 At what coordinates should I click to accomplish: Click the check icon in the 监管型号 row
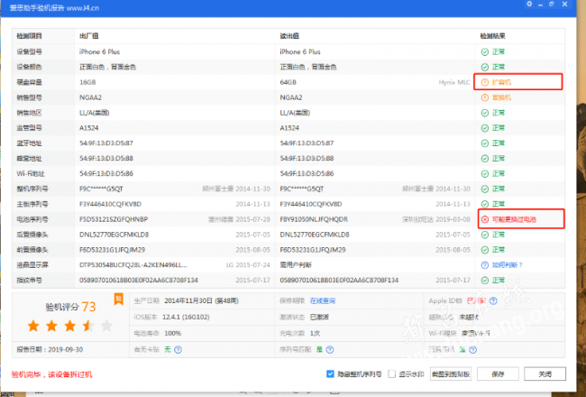pos(485,128)
